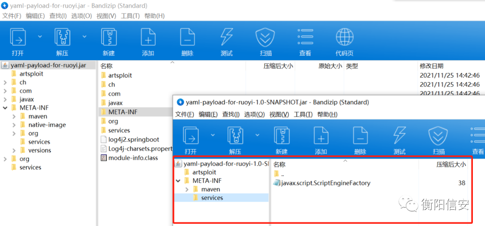Select parent folder '..' entry in front window

click(279, 174)
